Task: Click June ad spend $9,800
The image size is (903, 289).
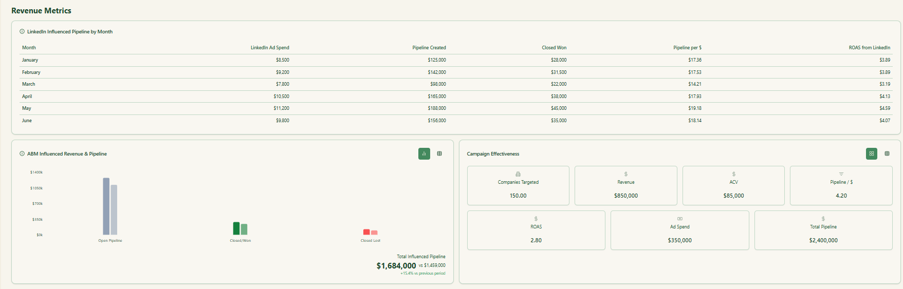Action: click(283, 121)
